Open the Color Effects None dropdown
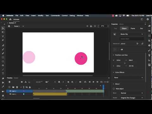Viewport: 152px width, 114px height. [x=128, y=78]
